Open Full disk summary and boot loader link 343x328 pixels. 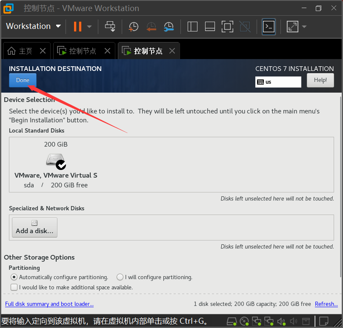tap(49, 304)
